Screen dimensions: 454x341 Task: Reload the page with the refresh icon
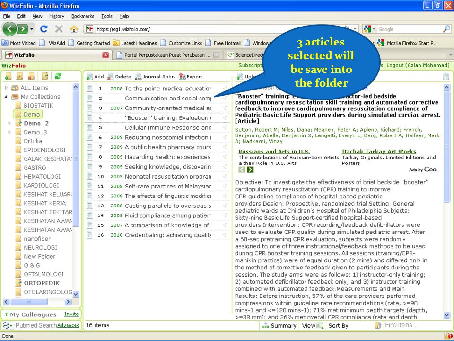tap(44, 29)
